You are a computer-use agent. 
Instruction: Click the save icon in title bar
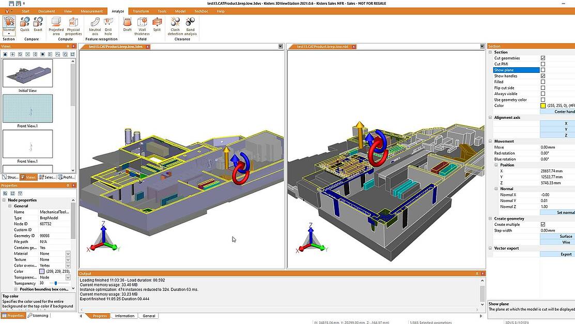[x=11, y=3]
